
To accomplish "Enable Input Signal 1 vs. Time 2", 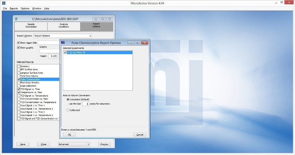I will (19, 112).
